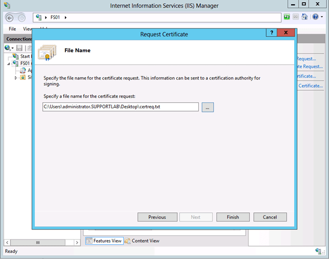The height and width of the screenshot is (259, 329).
Task: Click the arrow before FS01 in the breadcrumb
Action: click(46, 17)
